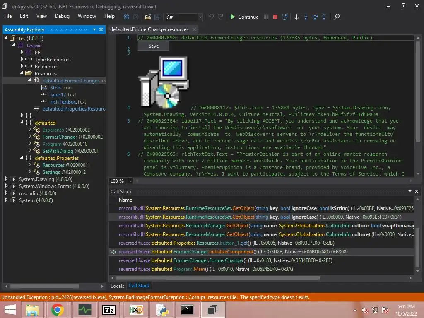
Task: Select the Settings @02000012 class
Action: [x=64, y=172]
